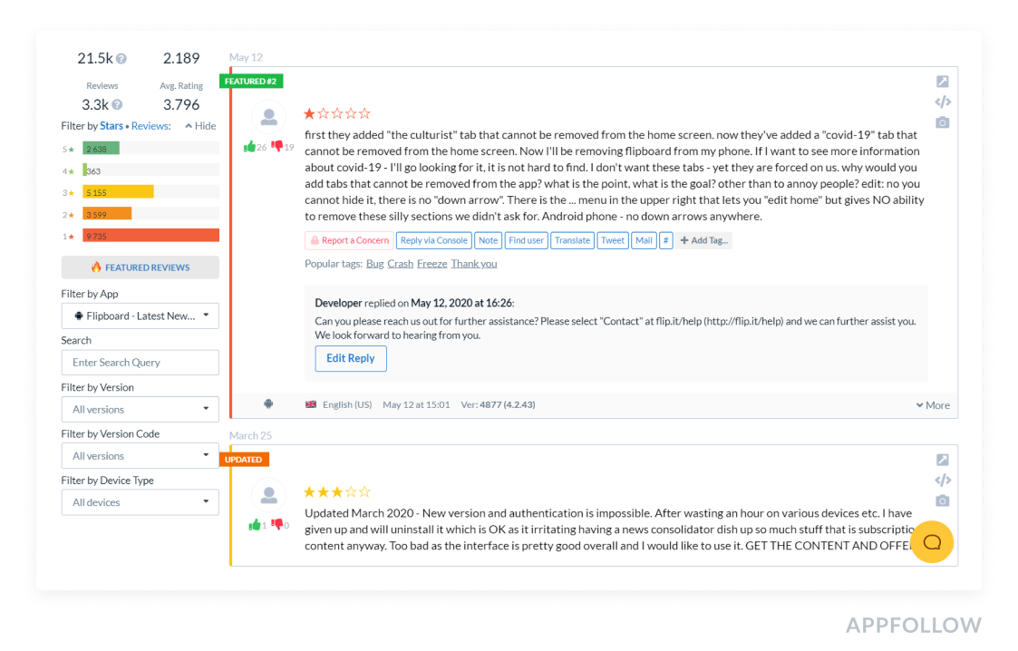Filter reviews by 1-star rating bar
This screenshot has height=651, width=1018.
(x=150, y=236)
